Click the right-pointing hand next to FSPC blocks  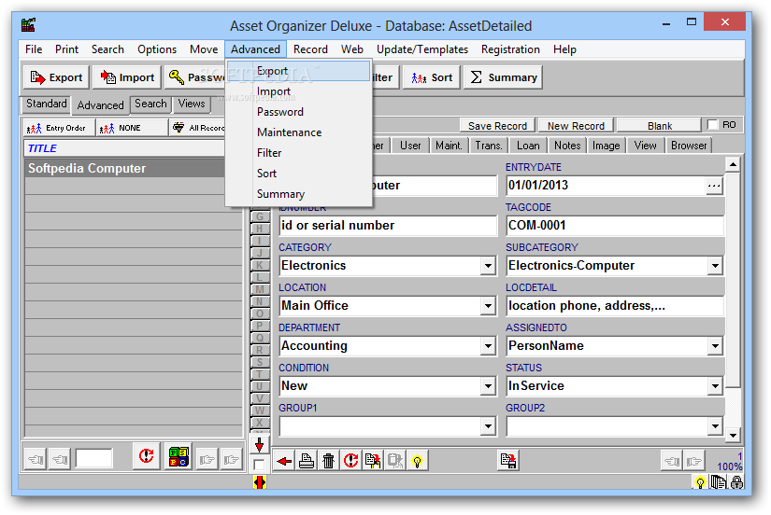click(x=207, y=460)
